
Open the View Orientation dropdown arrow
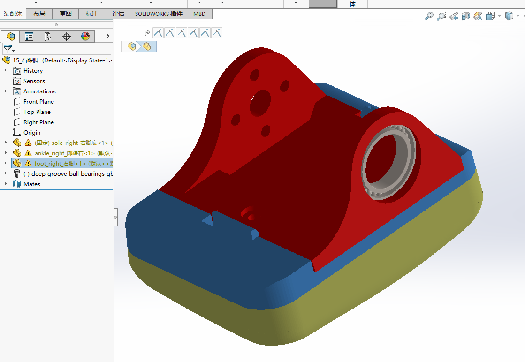[x=499, y=16]
